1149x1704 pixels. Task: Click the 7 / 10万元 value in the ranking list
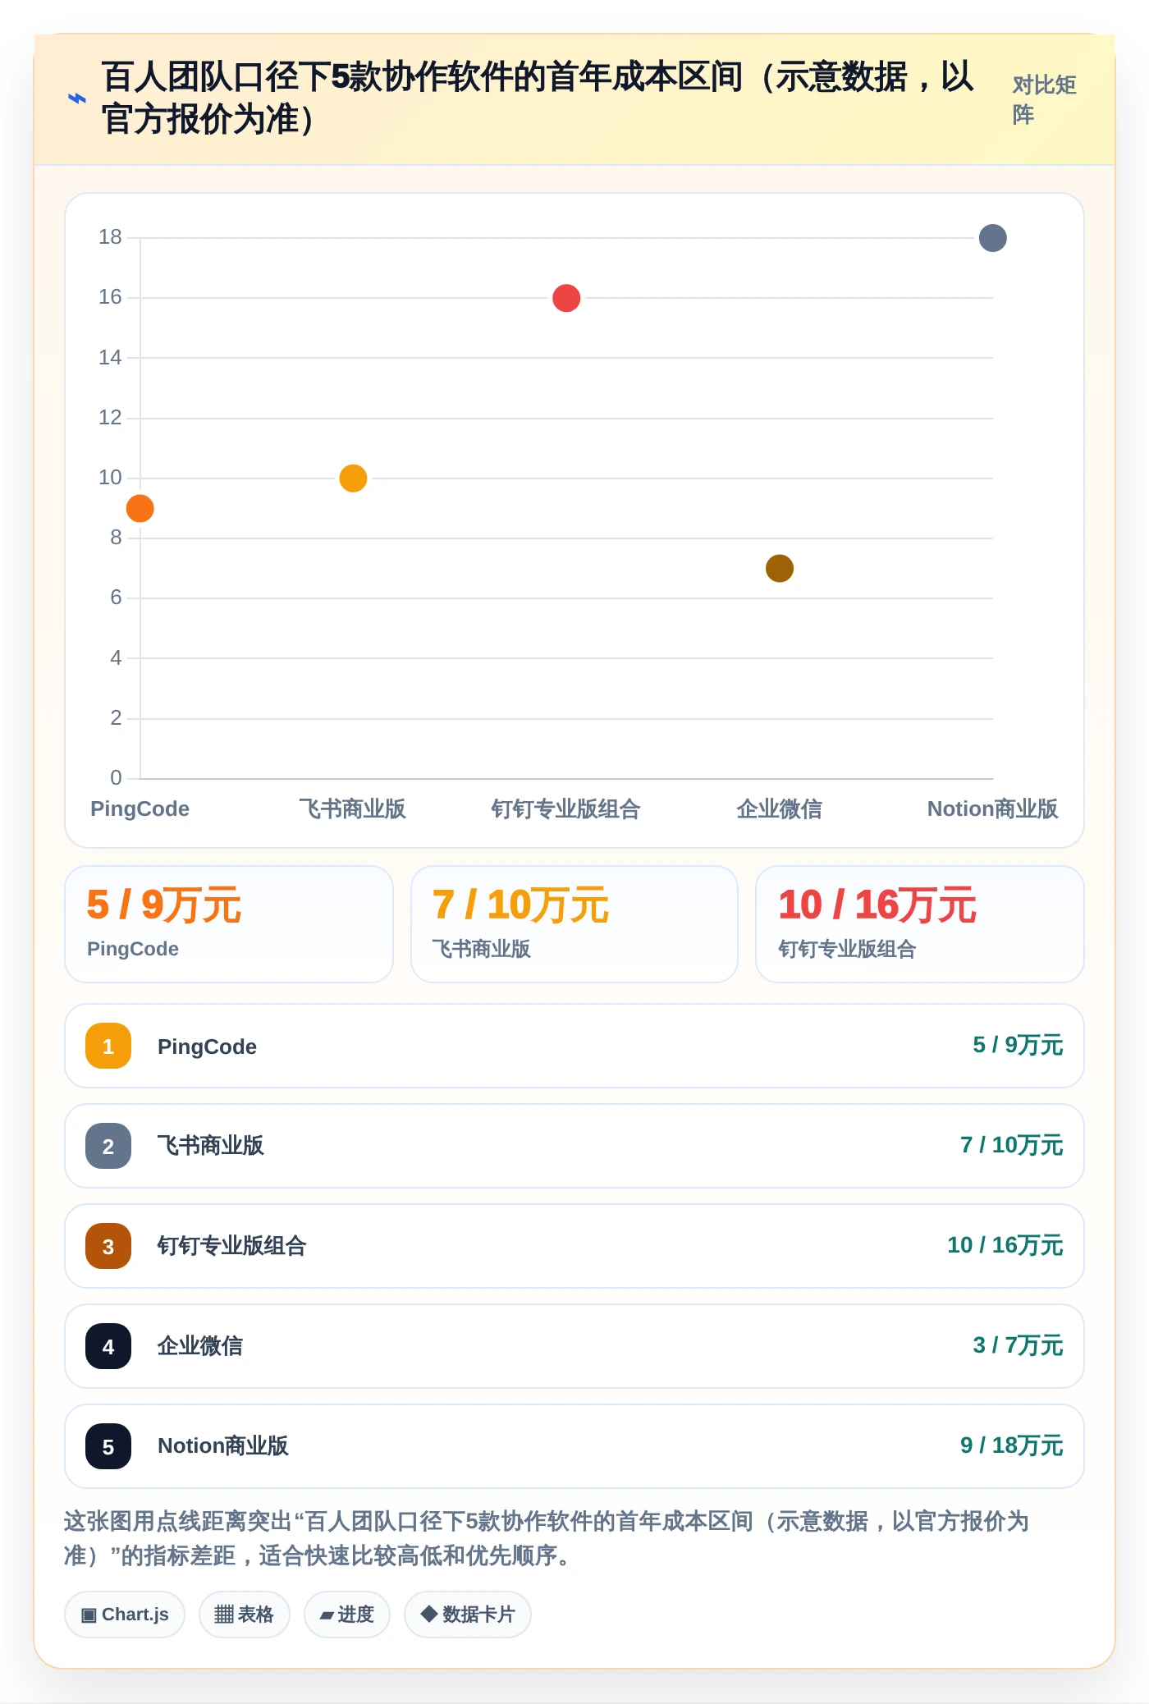(x=1011, y=1145)
